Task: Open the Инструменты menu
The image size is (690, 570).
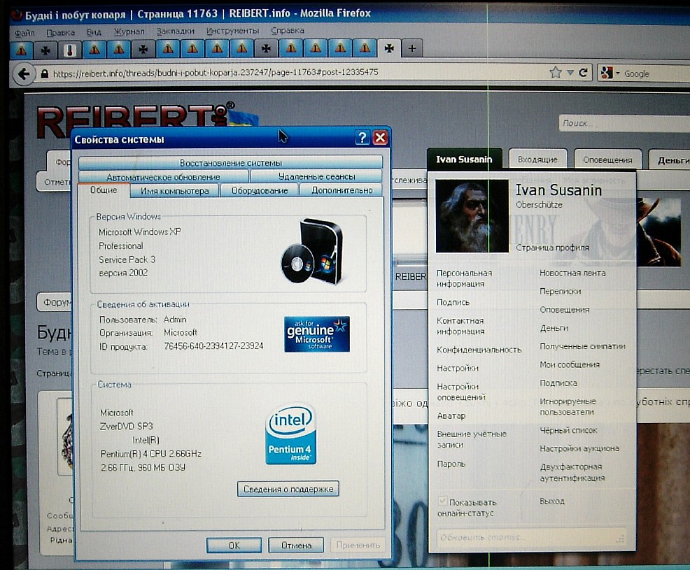Action: [232, 31]
